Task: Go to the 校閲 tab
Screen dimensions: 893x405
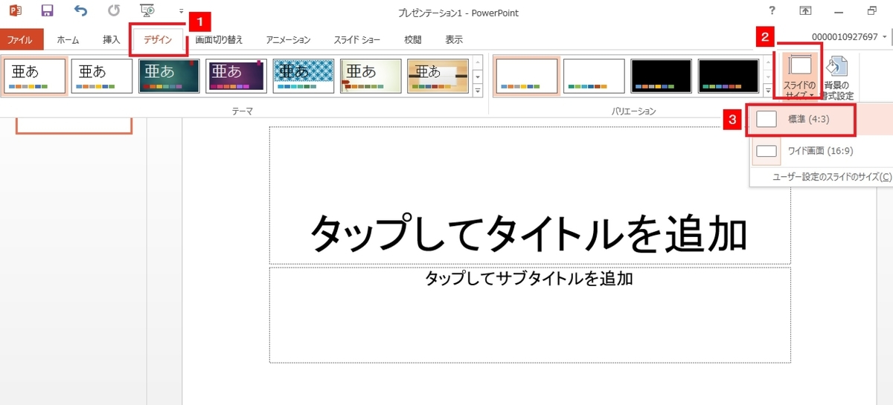Action: coord(413,40)
